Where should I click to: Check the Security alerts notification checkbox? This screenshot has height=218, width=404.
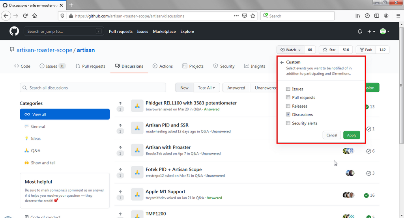click(288, 123)
